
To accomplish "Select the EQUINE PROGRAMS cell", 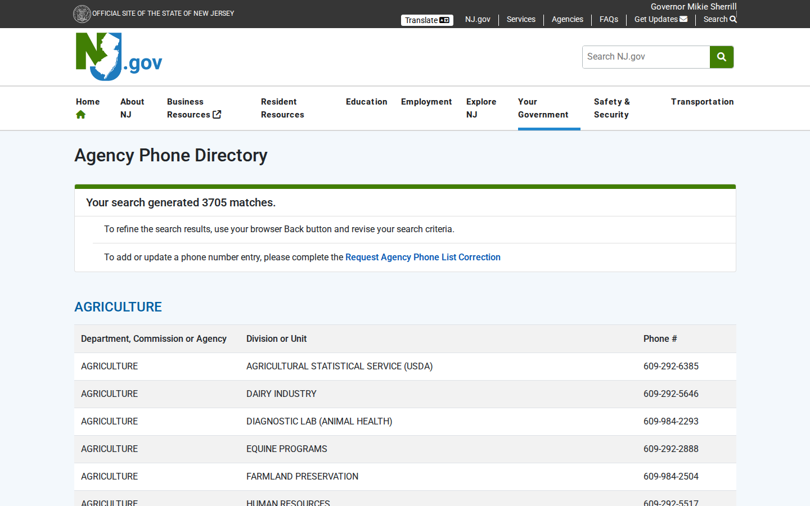I will [287, 449].
